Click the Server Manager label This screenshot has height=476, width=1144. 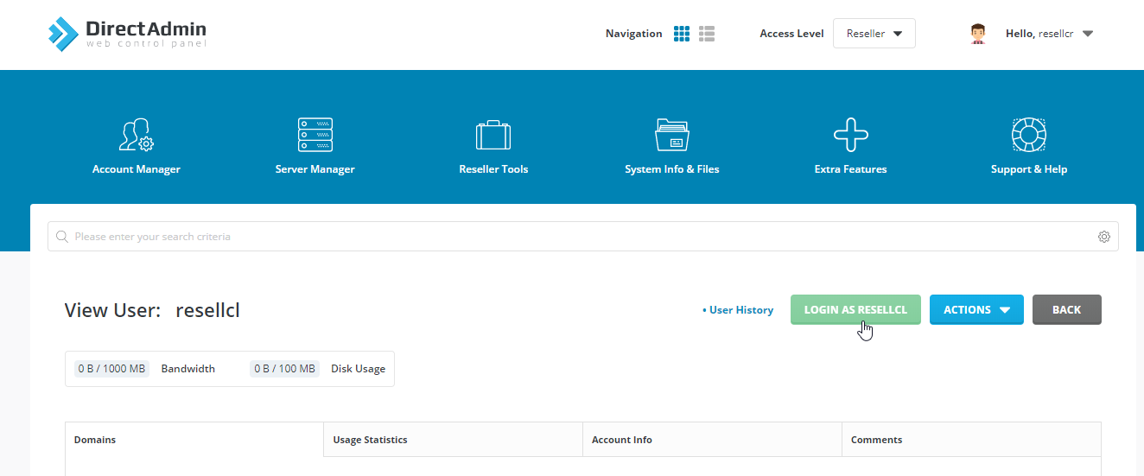point(315,169)
